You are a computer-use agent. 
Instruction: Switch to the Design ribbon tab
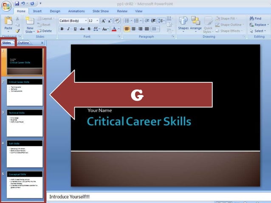pos(55,11)
